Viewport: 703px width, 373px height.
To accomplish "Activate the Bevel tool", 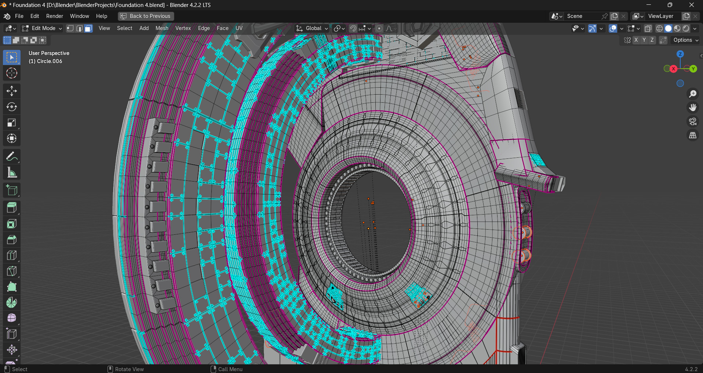I will point(12,239).
